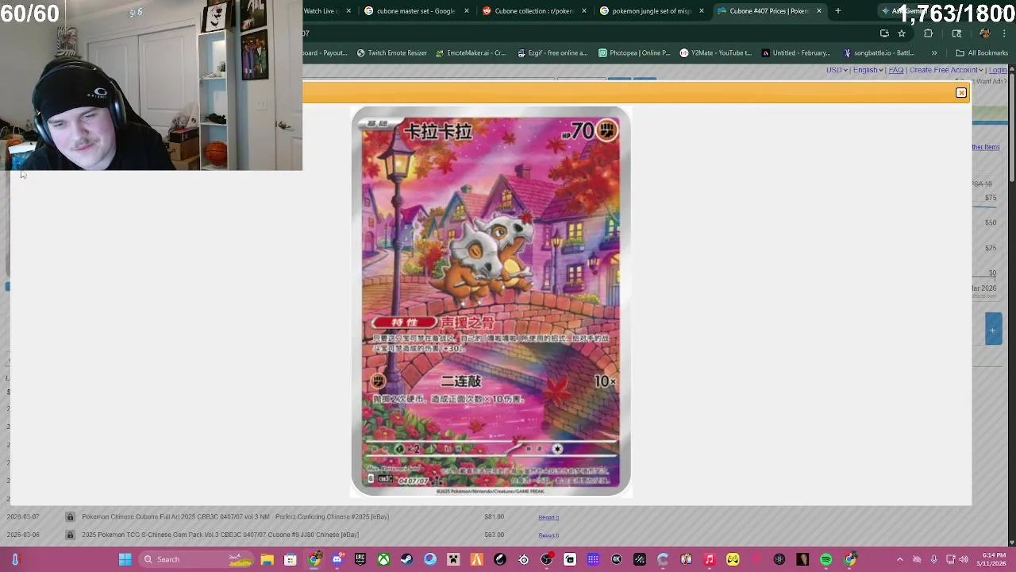
Task: Click Create Free Account link
Action: pyautogui.click(x=945, y=70)
